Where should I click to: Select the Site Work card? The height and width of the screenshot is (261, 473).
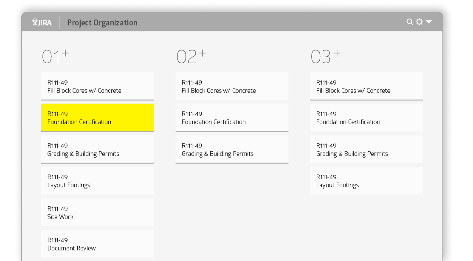[x=97, y=212]
